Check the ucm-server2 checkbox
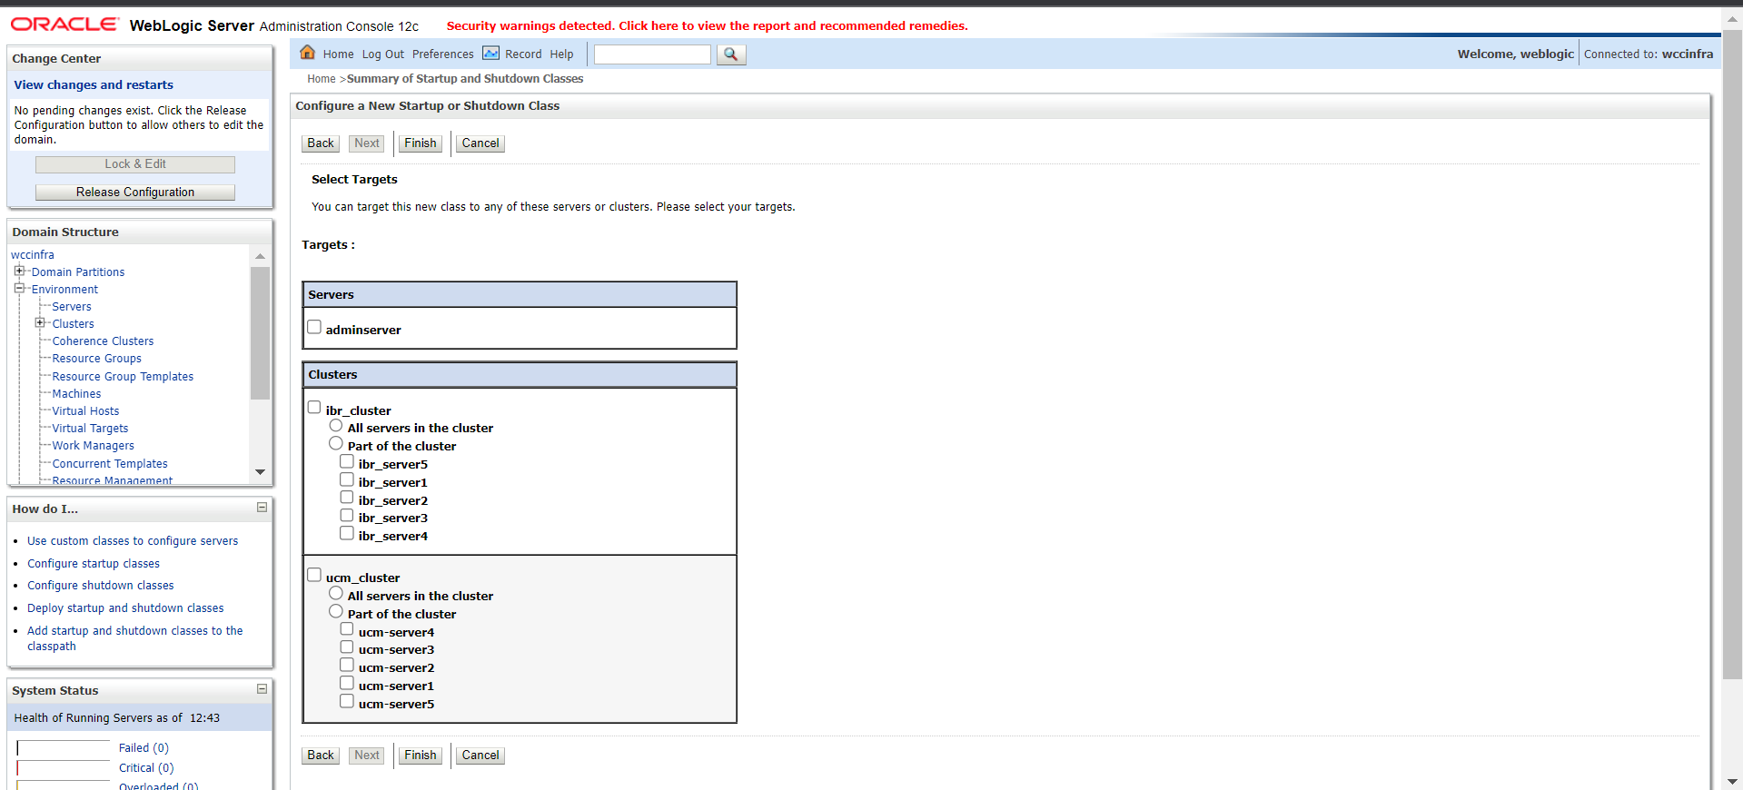 point(347,665)
